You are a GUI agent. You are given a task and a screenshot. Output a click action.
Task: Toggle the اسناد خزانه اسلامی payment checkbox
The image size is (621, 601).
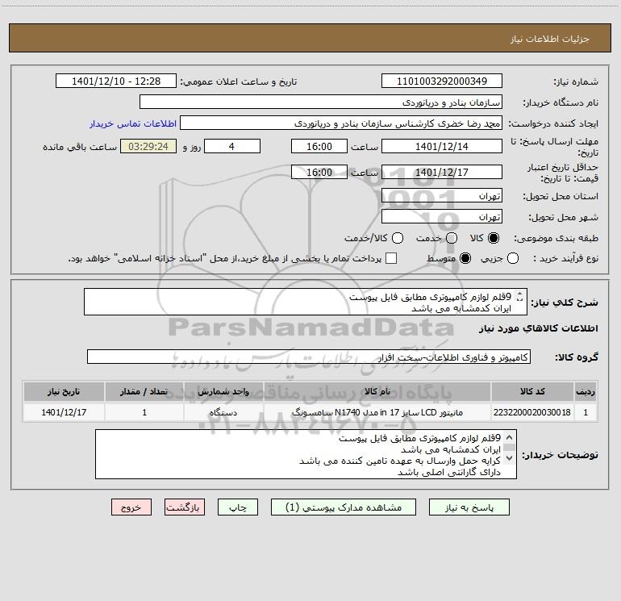(x=391, y=258)
